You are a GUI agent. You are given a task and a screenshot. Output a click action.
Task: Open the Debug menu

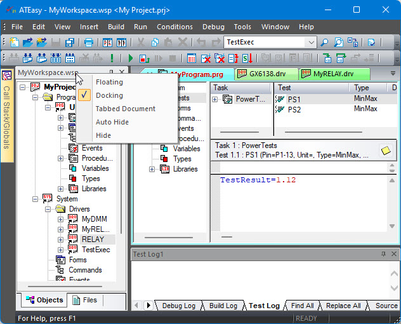tap(213, 27)
